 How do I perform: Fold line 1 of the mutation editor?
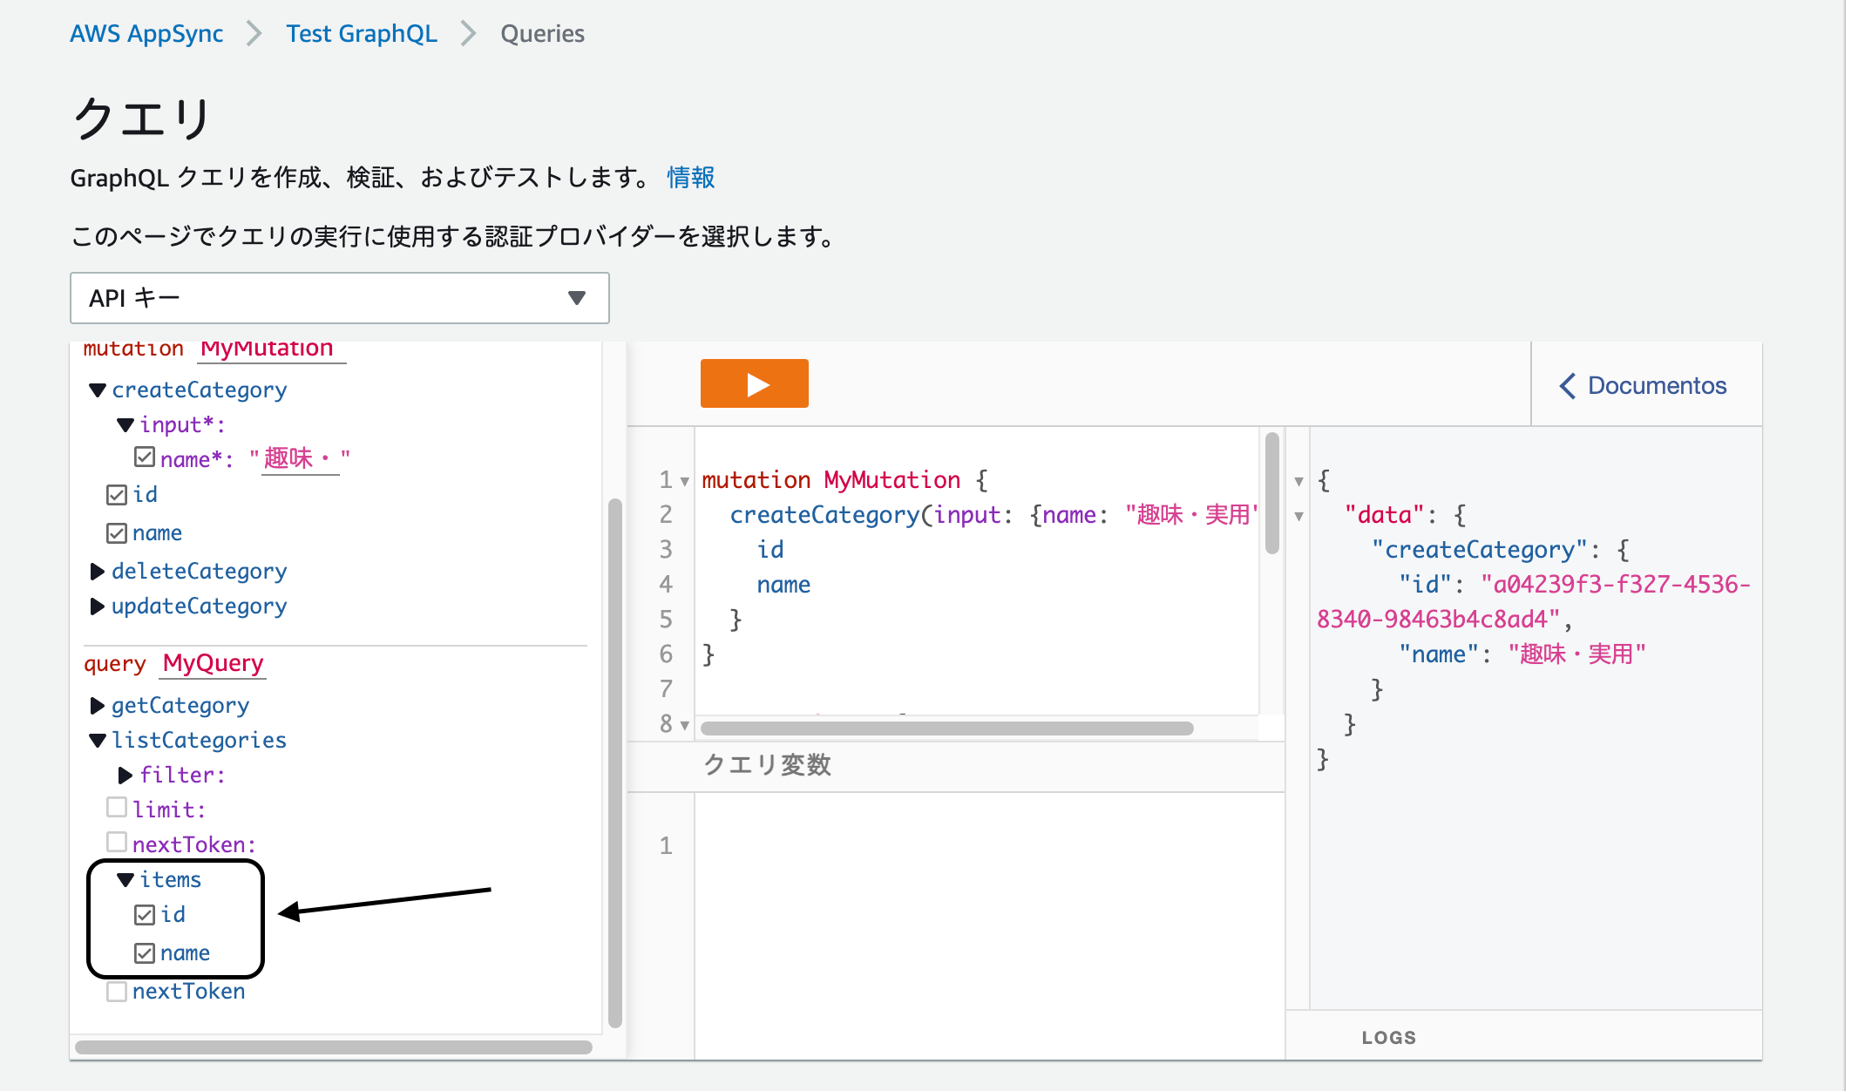tap(685, 481)
